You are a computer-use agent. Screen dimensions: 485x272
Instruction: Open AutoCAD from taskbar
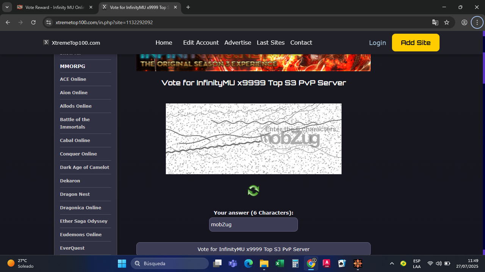[326, 263]
